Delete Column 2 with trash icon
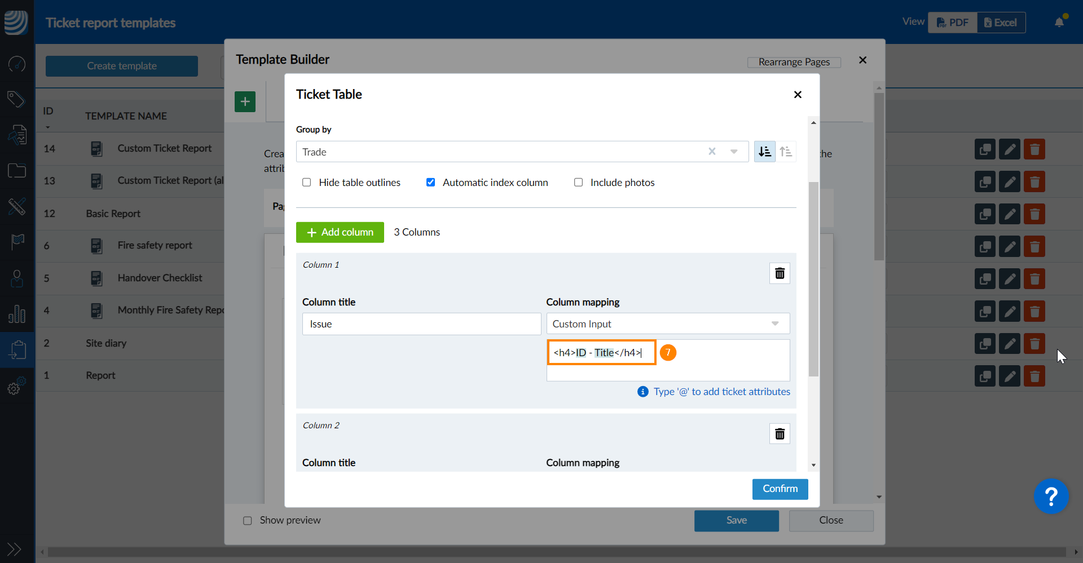Screen dimensions: 1083x563 coord(780,434)
